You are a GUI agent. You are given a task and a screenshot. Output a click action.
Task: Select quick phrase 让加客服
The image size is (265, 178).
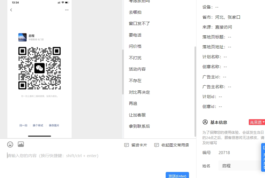click(x=137, y=115)
